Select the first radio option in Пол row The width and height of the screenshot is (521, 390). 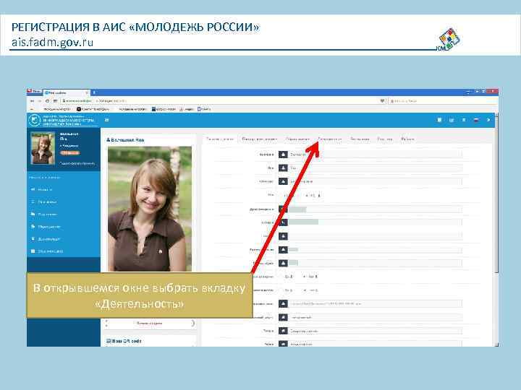[x=290, y=196]
